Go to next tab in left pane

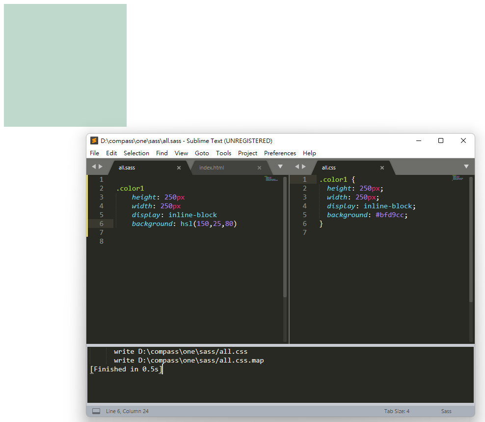101,167
